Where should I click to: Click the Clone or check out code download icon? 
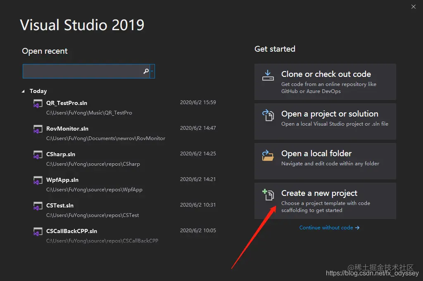point(268,75)
